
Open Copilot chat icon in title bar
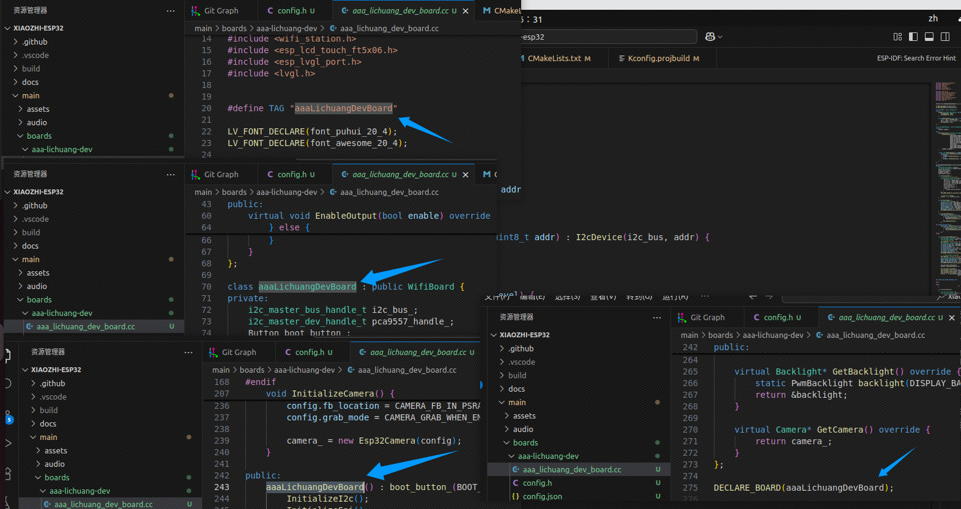pos(710,37)
